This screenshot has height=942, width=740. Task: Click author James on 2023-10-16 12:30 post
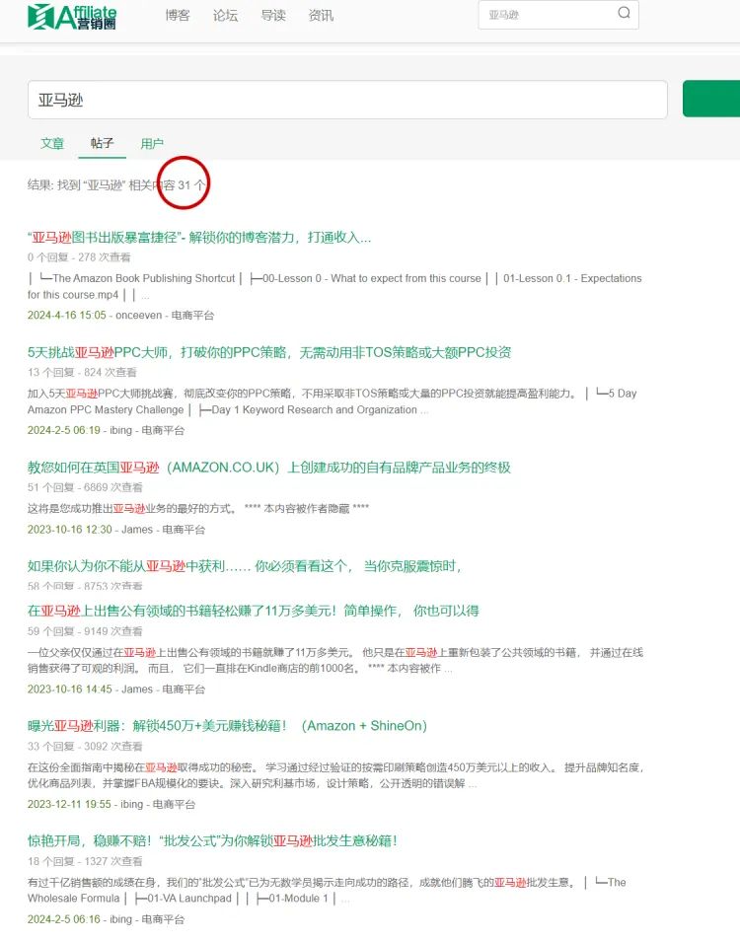[x=137, y=530]
